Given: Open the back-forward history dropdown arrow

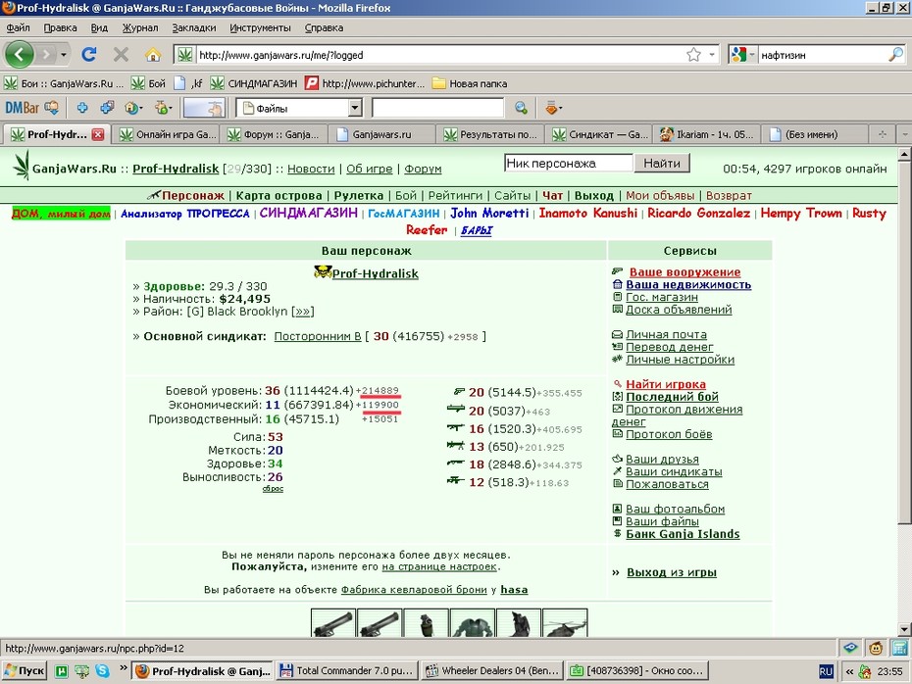Looking at the screenshot, I should click(x=63, y=55).
